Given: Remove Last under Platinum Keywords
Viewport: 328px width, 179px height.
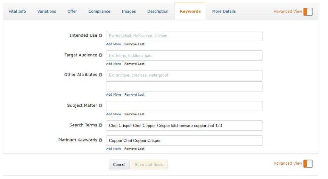Looking at the screenshot, I should click(134, 149).
